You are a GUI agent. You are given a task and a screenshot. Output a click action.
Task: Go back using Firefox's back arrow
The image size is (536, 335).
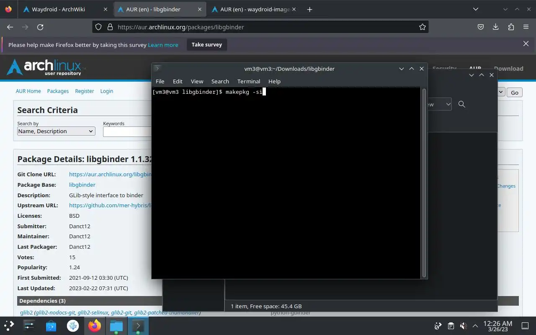point(10,27)
